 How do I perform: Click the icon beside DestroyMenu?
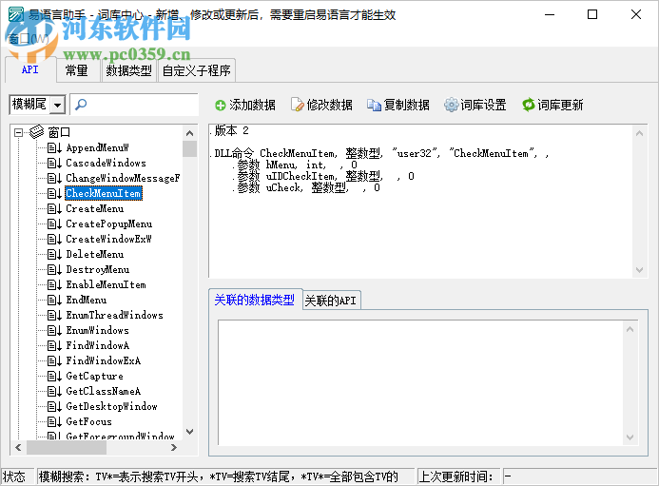pyautogui.click(x=54, y=269)
